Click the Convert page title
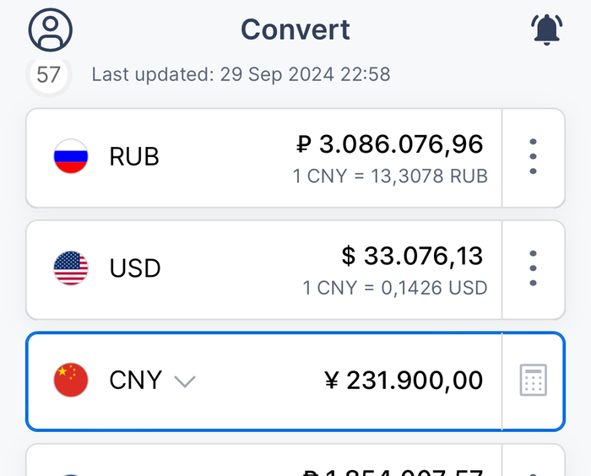 pos(295,30)
